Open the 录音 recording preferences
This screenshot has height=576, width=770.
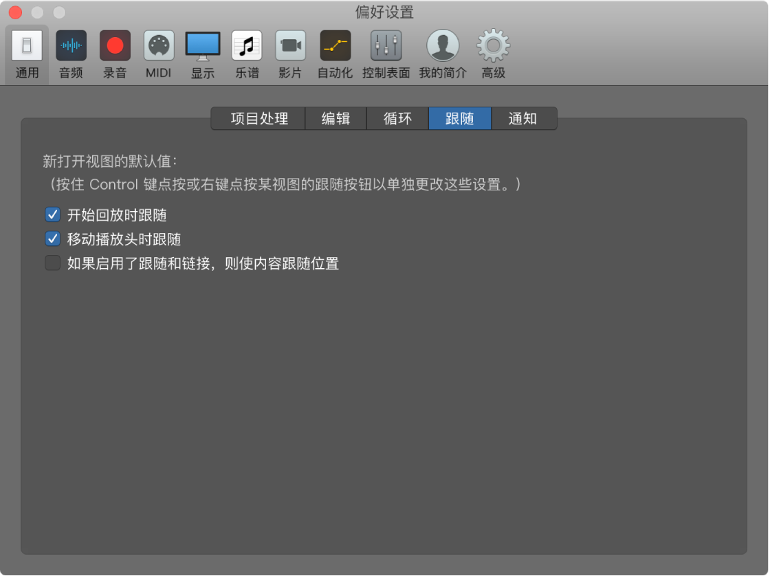click(115, 54)
